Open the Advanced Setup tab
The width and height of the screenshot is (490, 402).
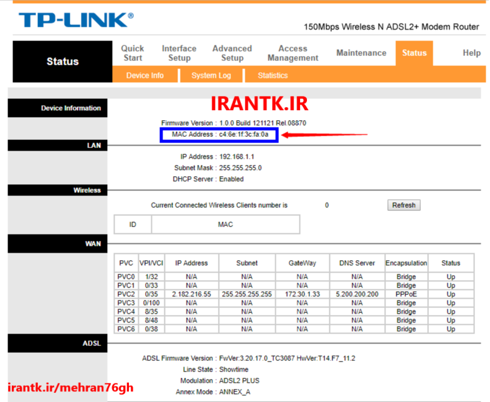232,53
